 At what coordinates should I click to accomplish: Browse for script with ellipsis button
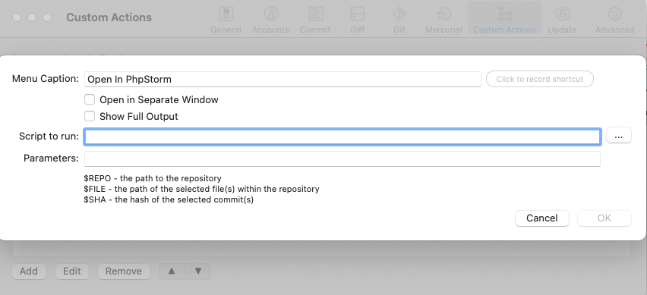pos(619,136)
